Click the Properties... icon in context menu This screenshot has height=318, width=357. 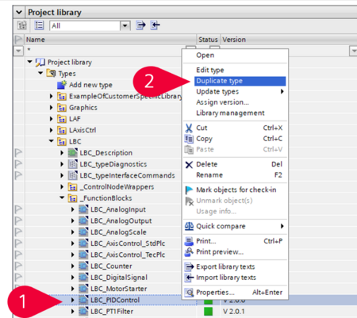tap(189, 293)
